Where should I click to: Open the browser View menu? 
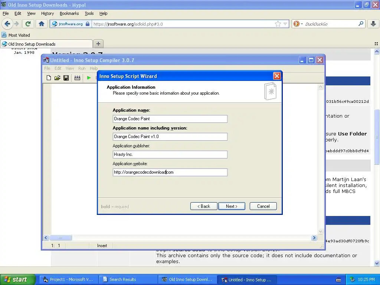click(31, 13)
